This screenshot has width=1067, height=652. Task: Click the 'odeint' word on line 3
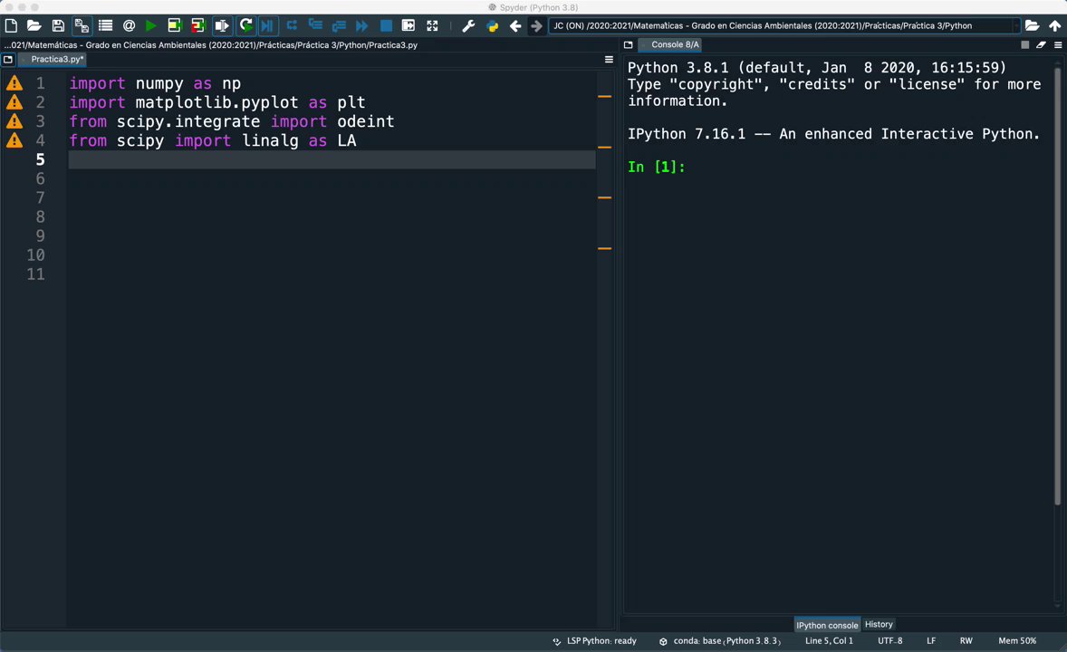pos(365,122)
